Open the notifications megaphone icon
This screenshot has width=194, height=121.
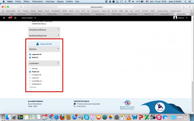(x=9, y=18)
